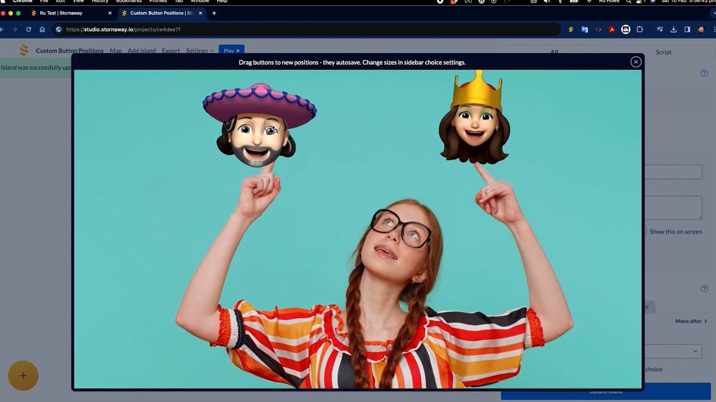
Task: Open the macOS Window menu
Action: pos(200,2)
